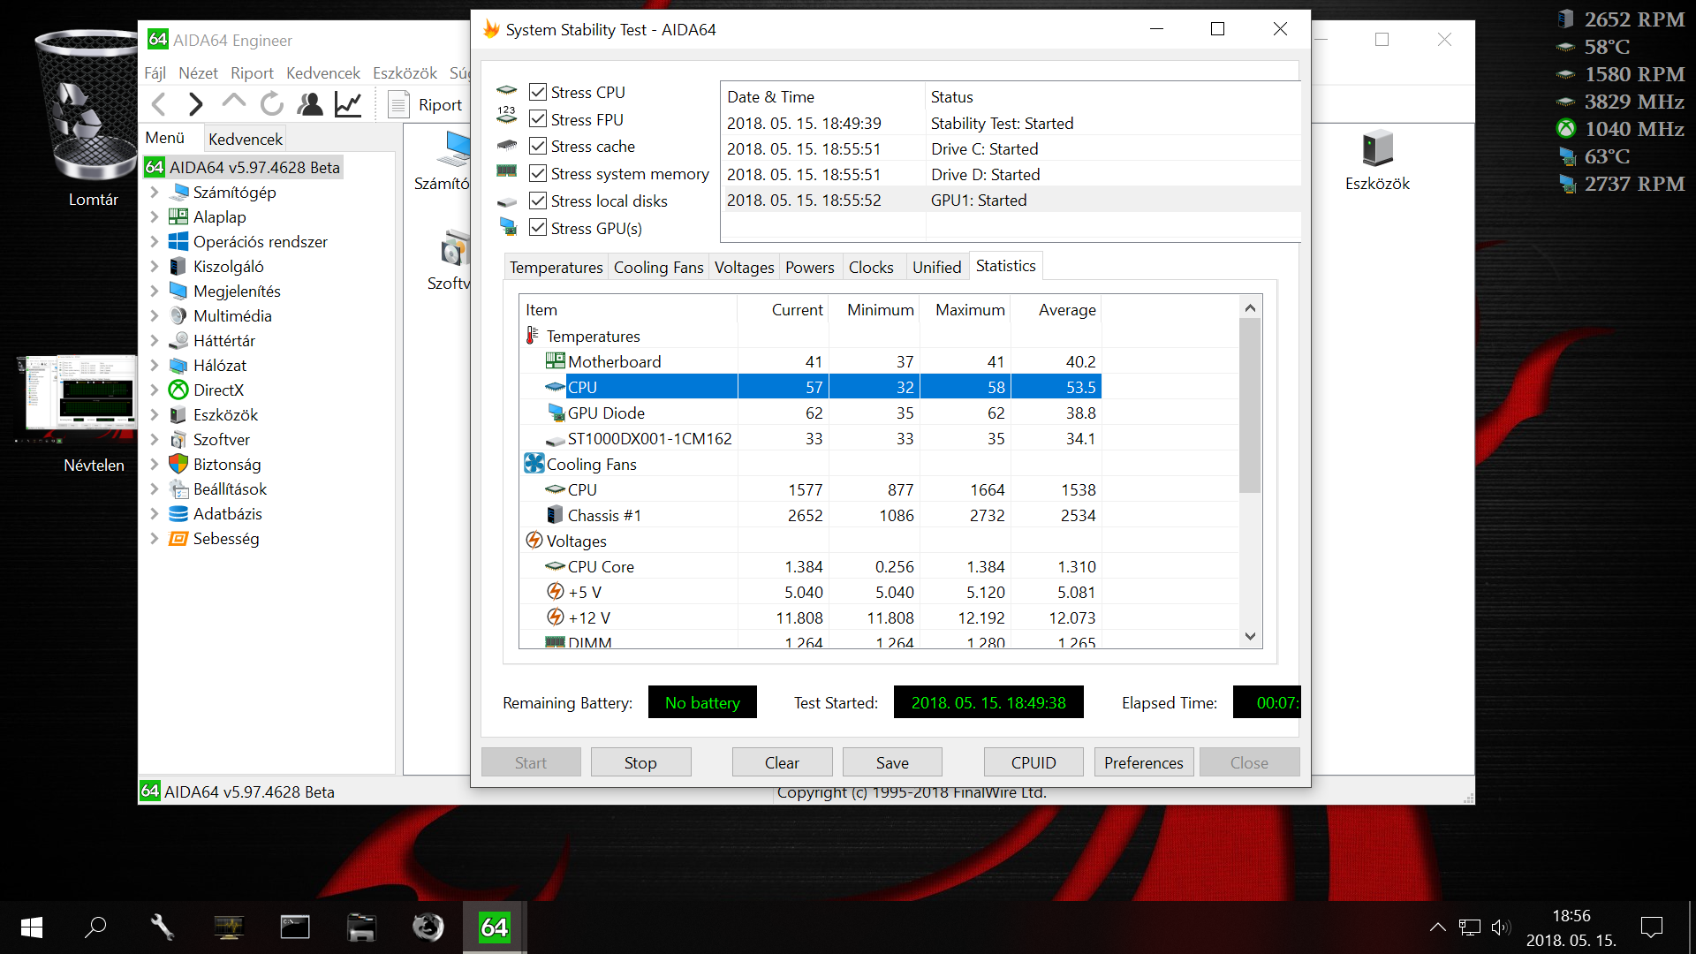Click the Riport report toolbar button
The width and height of the screenshot is (1696, 954).
(426, 104)
